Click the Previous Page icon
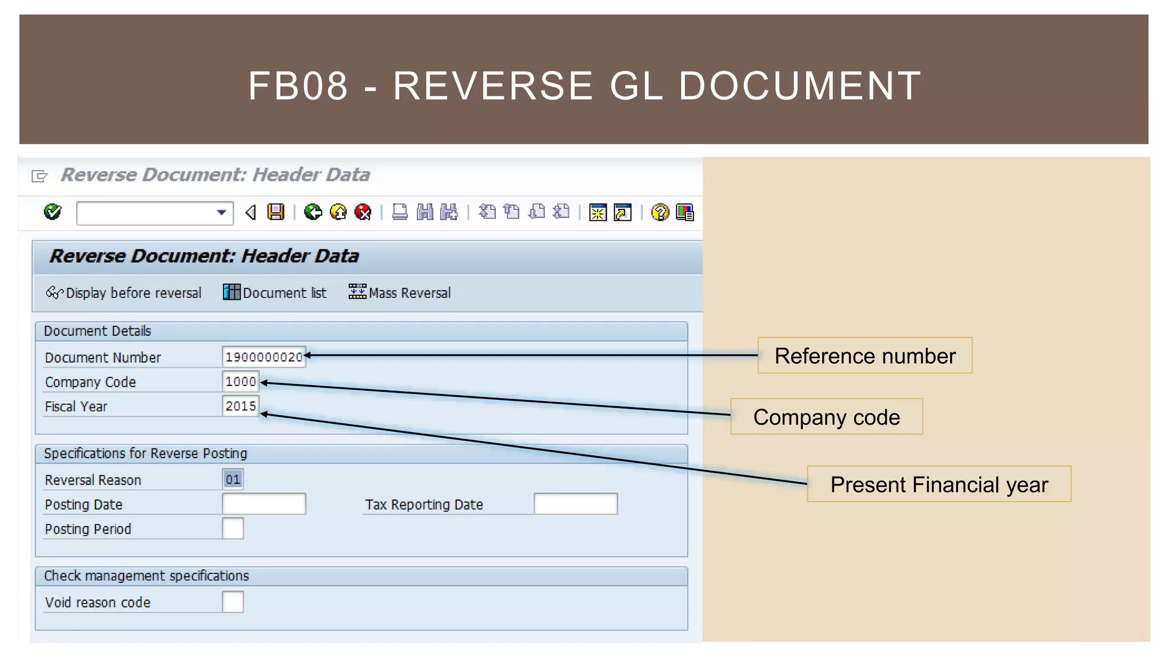1171x659 pixels. (512, 212)
